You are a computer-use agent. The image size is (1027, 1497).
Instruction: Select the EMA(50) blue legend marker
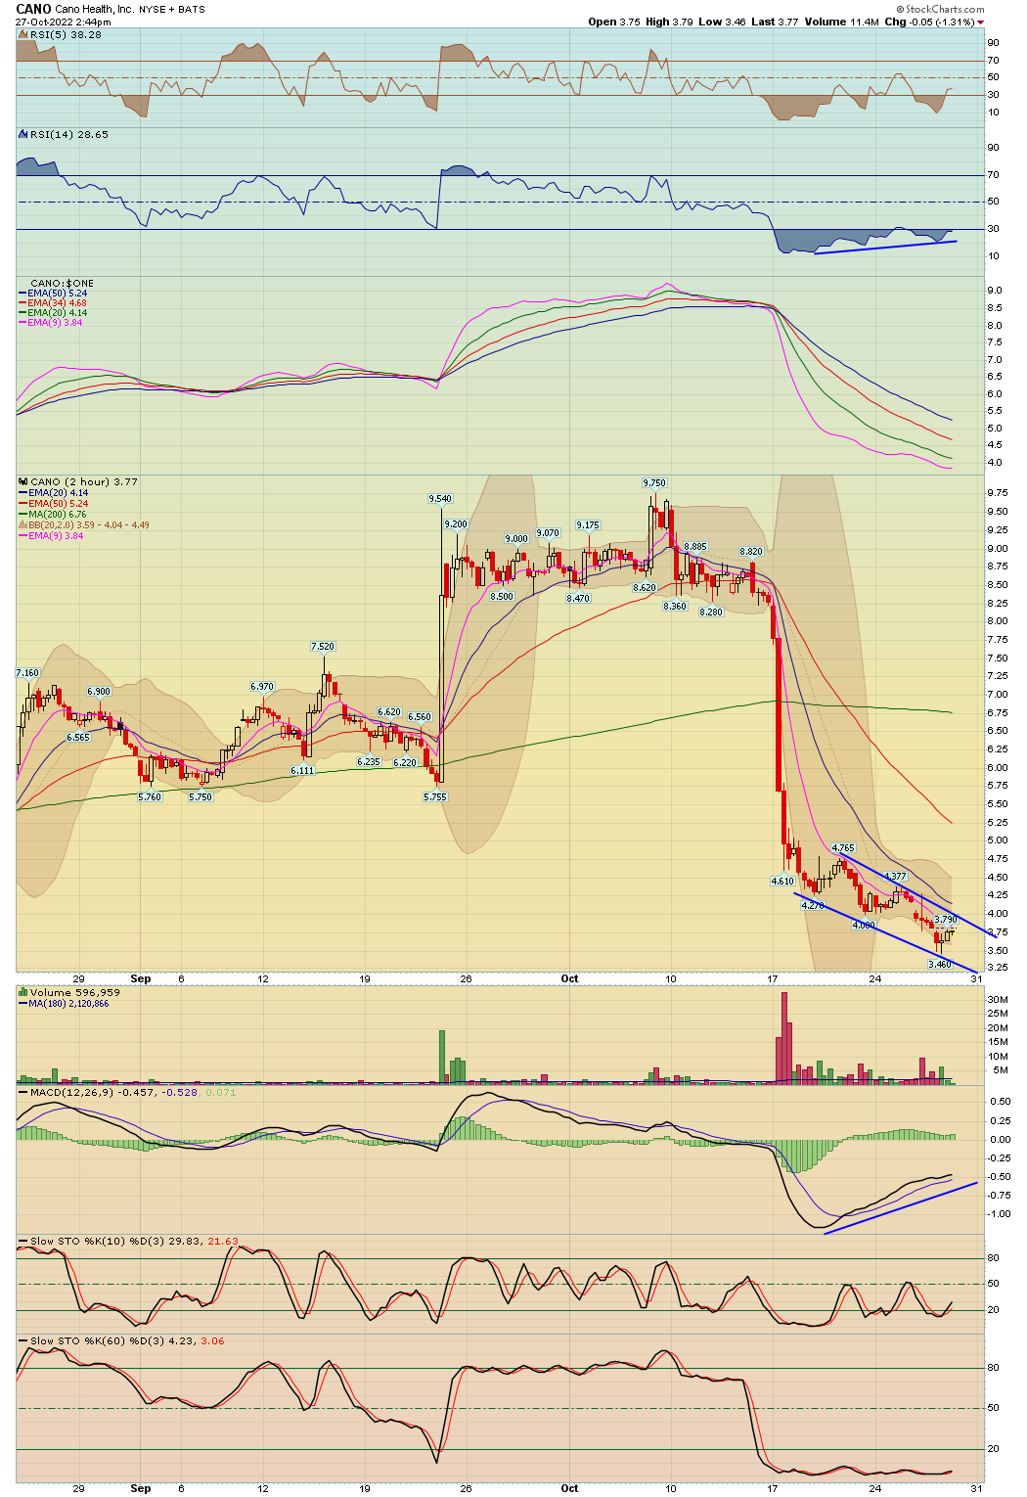coord(22,292)
